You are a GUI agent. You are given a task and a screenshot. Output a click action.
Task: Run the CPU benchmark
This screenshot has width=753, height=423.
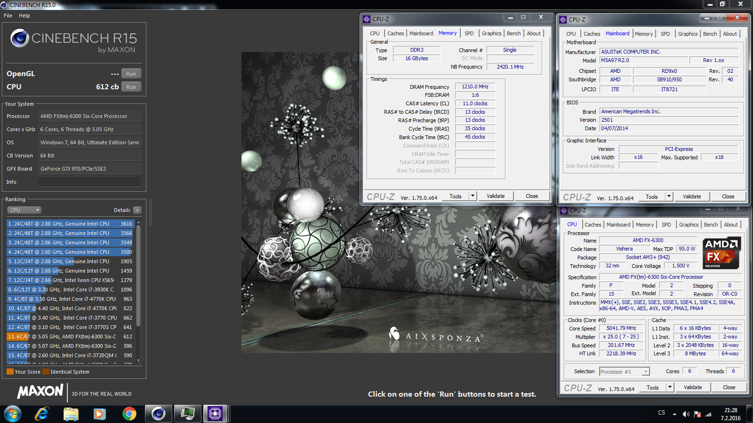click(131, 87)
